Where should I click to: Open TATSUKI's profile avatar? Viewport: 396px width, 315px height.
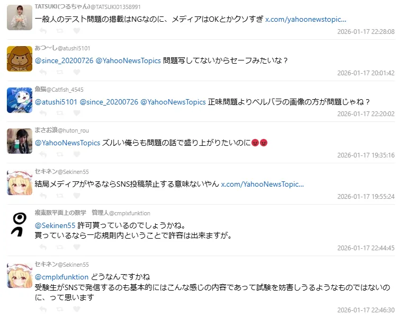coord(20,17)
